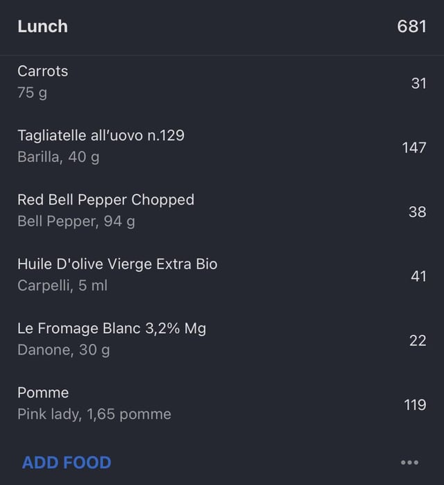Select the Pomme food entry
The image size is (444, 485).
(x=222, y=404)
